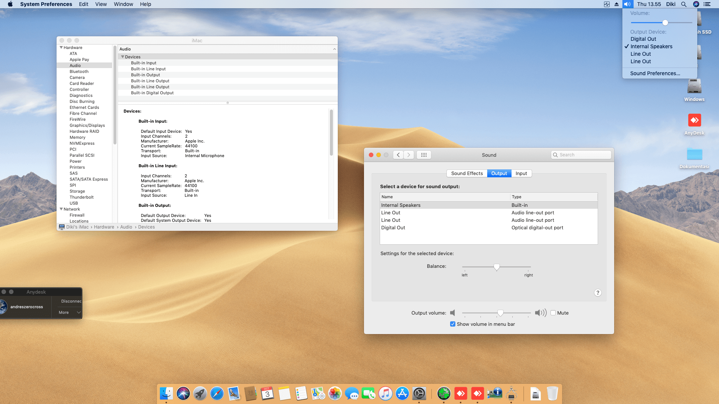Open the AnyDesk desktop icon
Viewport: 719px width, 404px height.
coord(694,120)
